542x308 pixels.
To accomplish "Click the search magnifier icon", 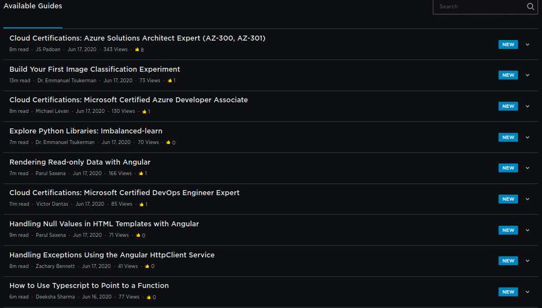I will [530, 7].
